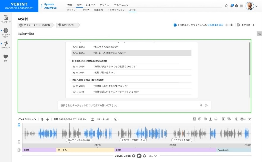Open カテゴリー in the left sidebar
262x162 pixels.
(x=6, y=45)
